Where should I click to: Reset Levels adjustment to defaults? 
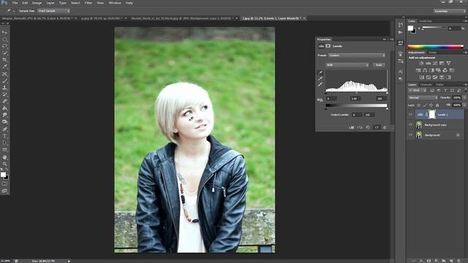368,127
